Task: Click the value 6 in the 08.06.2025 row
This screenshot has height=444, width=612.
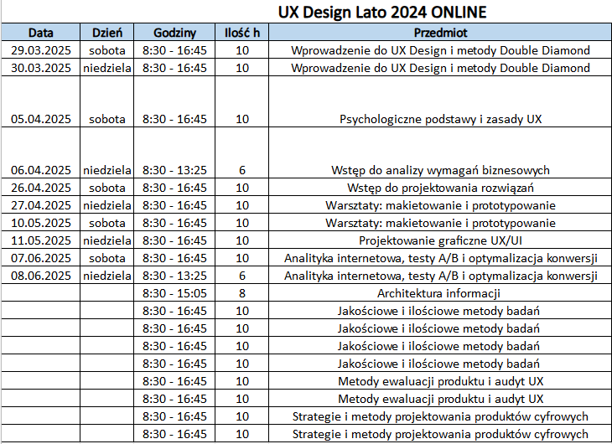Action: click(x=242, y=275)
